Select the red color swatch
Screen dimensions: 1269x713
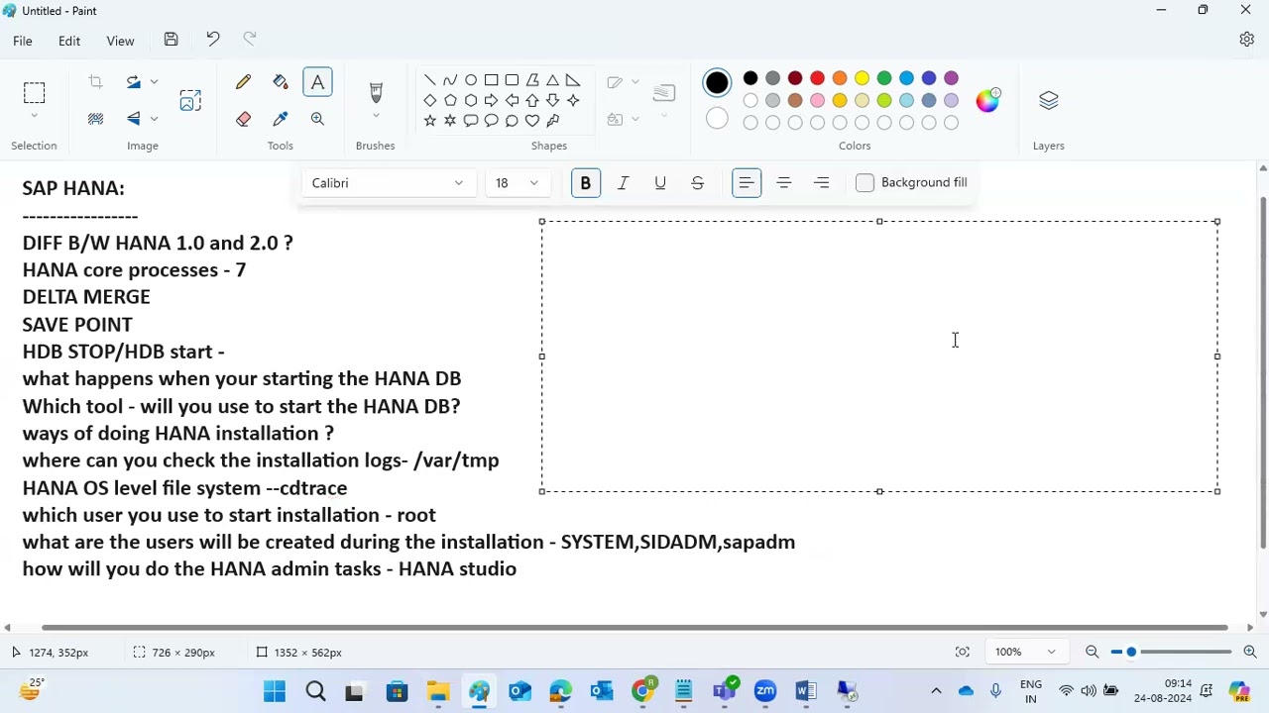pyautogui.click(x=817, y=78)
